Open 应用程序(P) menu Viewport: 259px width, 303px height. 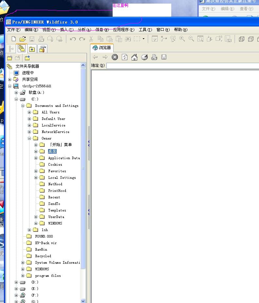(x=124, y=30)
